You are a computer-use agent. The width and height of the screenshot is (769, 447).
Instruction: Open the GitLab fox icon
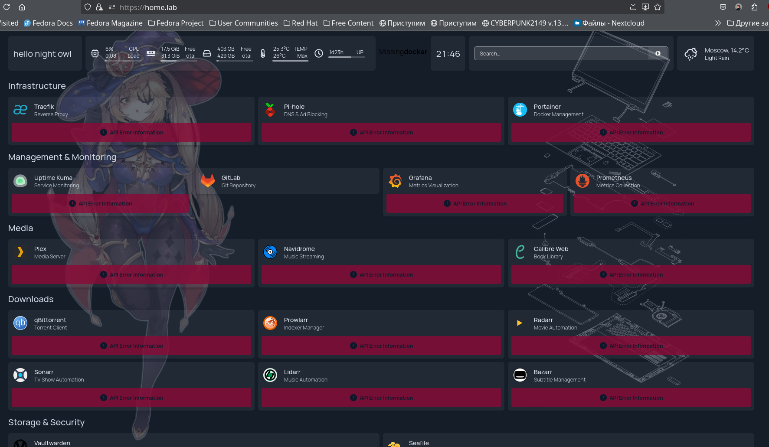208,181
